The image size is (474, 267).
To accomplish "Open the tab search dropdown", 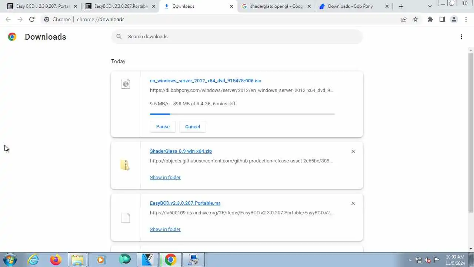I will 430,6.
